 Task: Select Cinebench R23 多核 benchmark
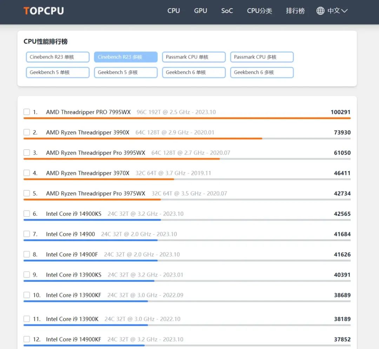click(x=126, y=57)
